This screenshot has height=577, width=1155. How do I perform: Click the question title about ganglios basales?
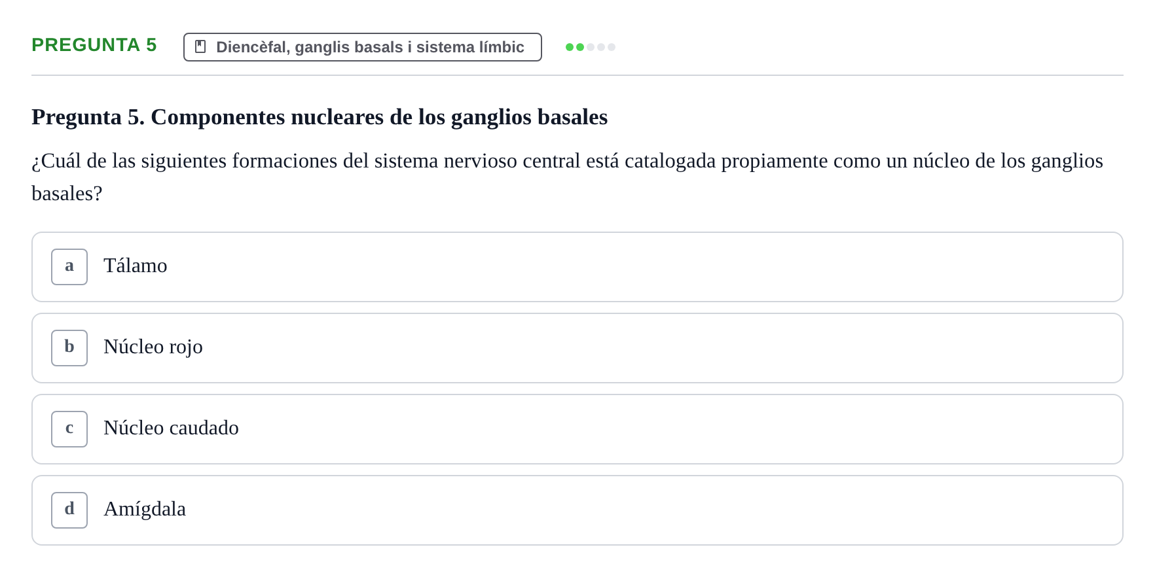[x=320, y=117]
